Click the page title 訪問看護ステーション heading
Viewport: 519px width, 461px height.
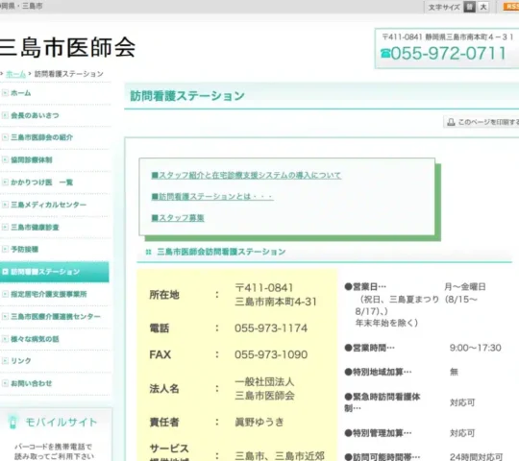[x=187, y=96]
